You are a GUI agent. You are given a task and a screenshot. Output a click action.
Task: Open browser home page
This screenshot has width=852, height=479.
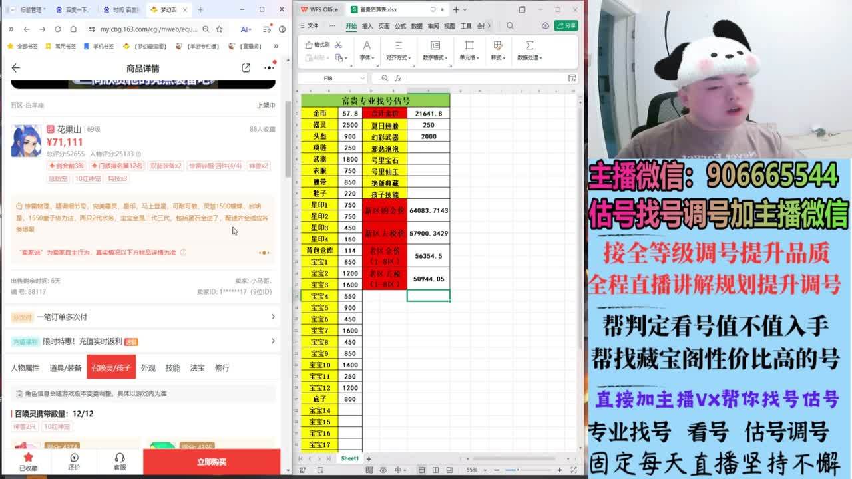coord(74,29)
